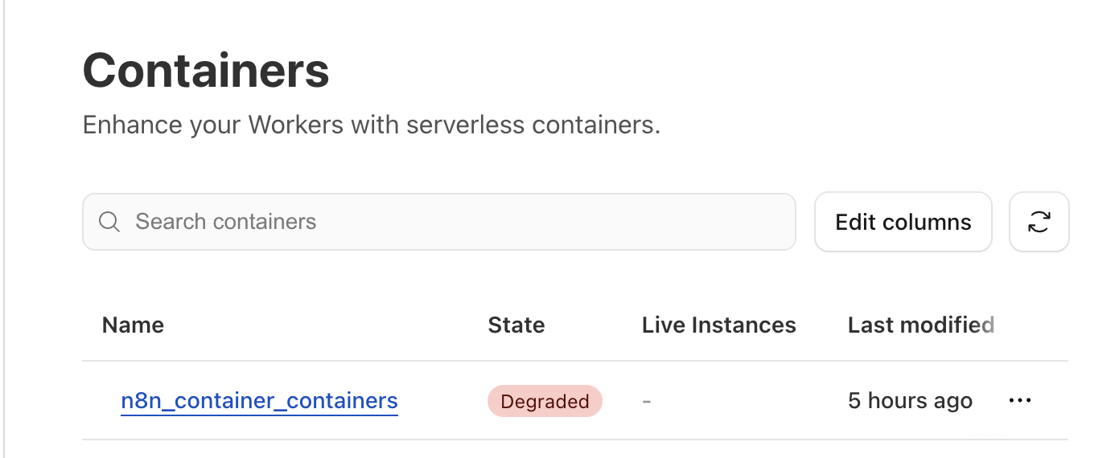This screenshot has height=458, width=1115.
Task: Sort by the State column header
Action: click(516, 325)
